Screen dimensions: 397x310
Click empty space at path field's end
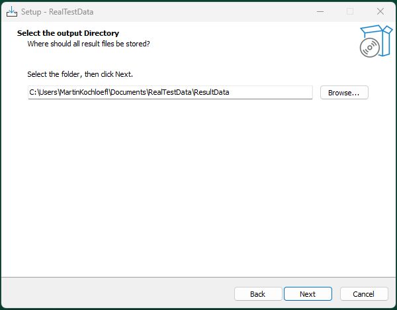271,92
